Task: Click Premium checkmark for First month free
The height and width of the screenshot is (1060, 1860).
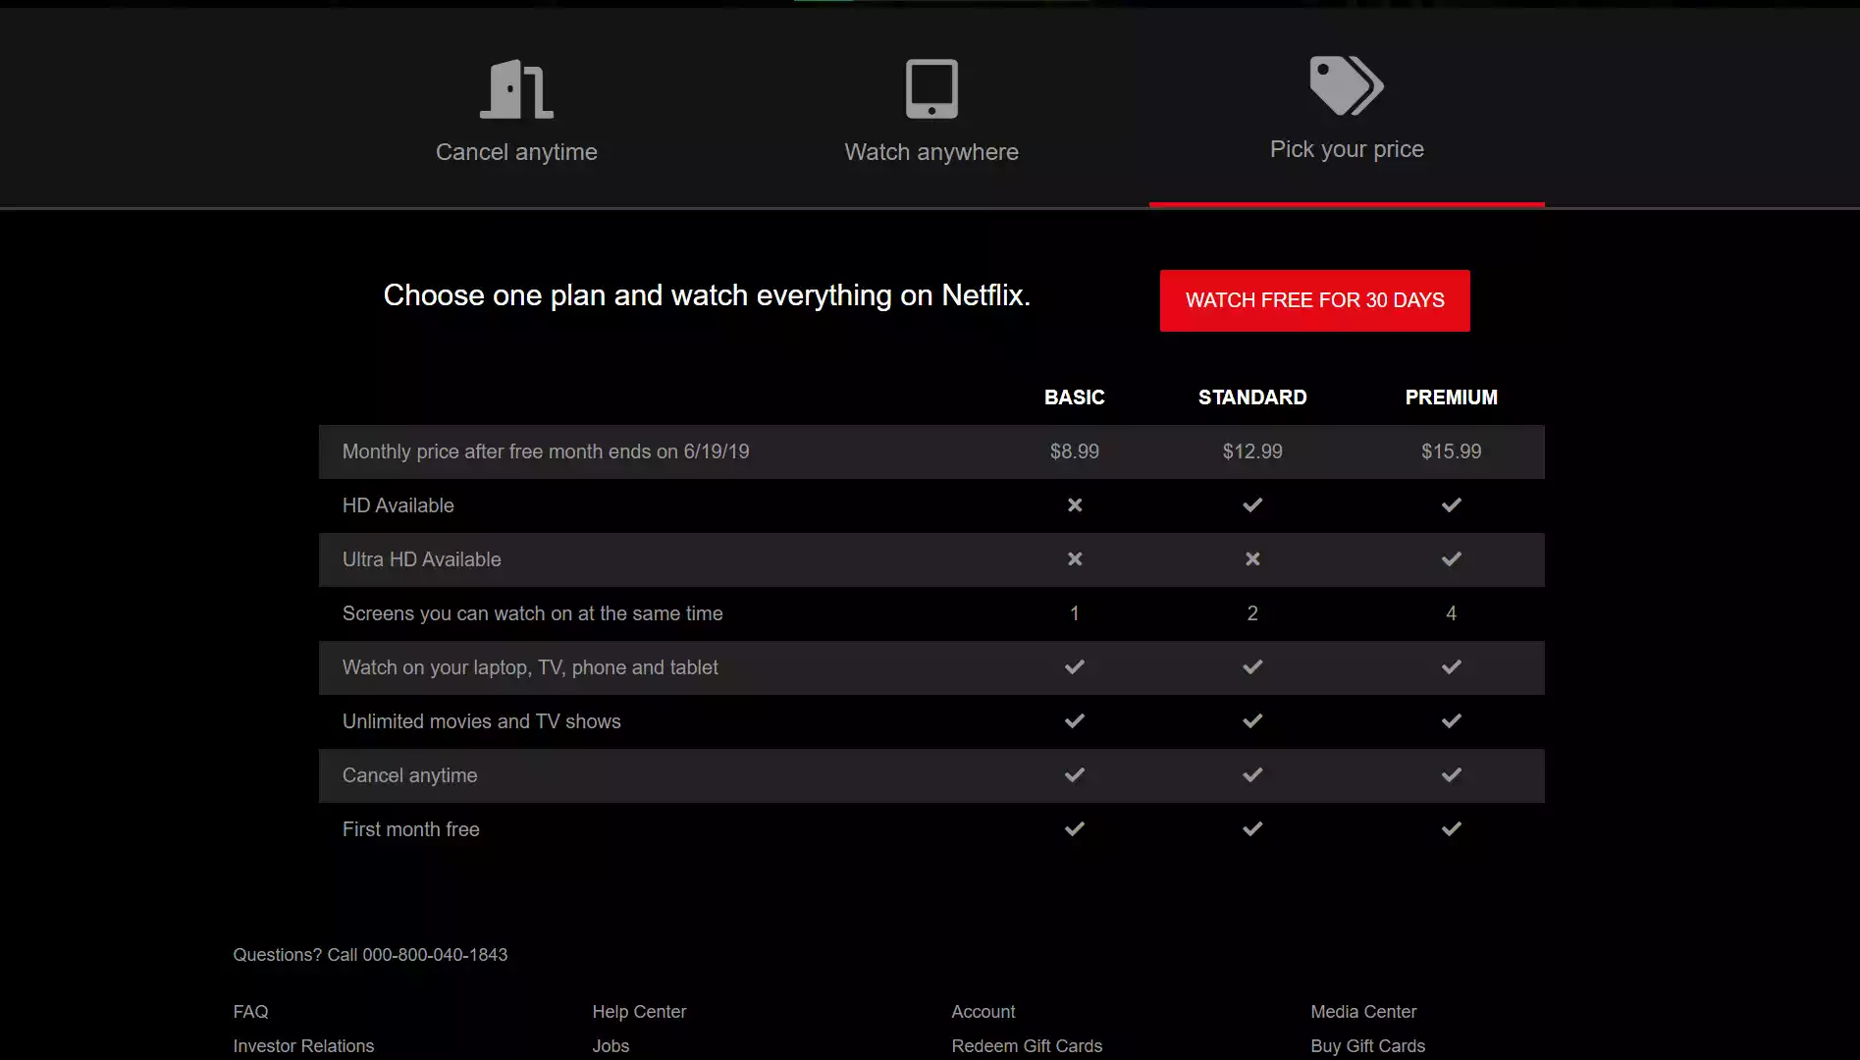Action: pos(1452,829)
